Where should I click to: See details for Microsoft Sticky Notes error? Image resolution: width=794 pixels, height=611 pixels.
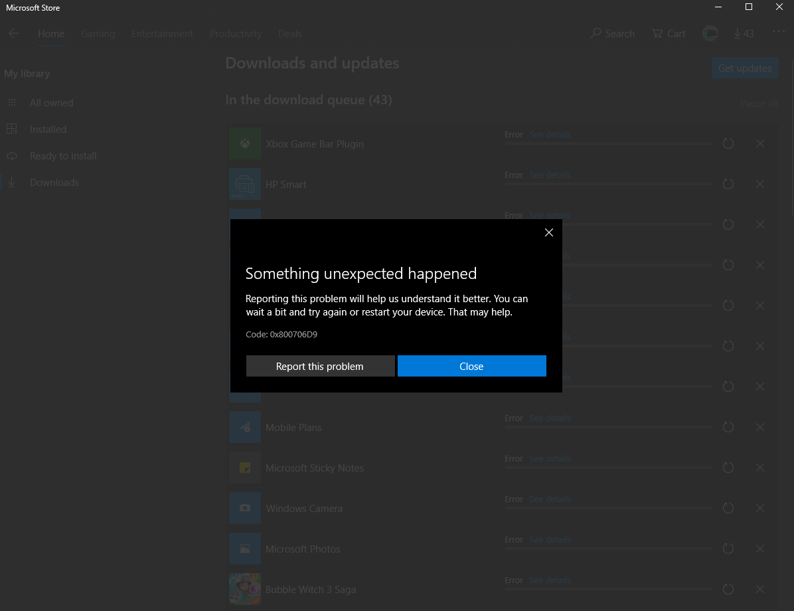550,458
